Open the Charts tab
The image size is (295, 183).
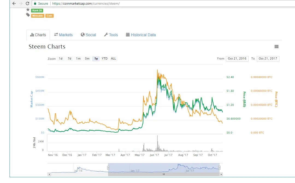38,35
